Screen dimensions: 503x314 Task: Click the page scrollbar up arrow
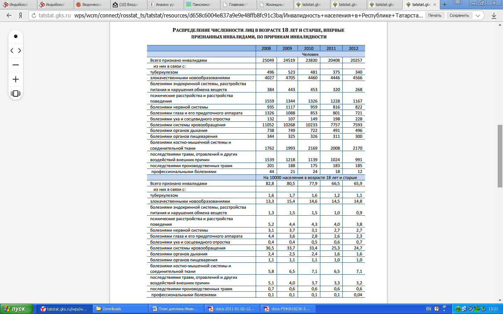click(x=500, y=24)
